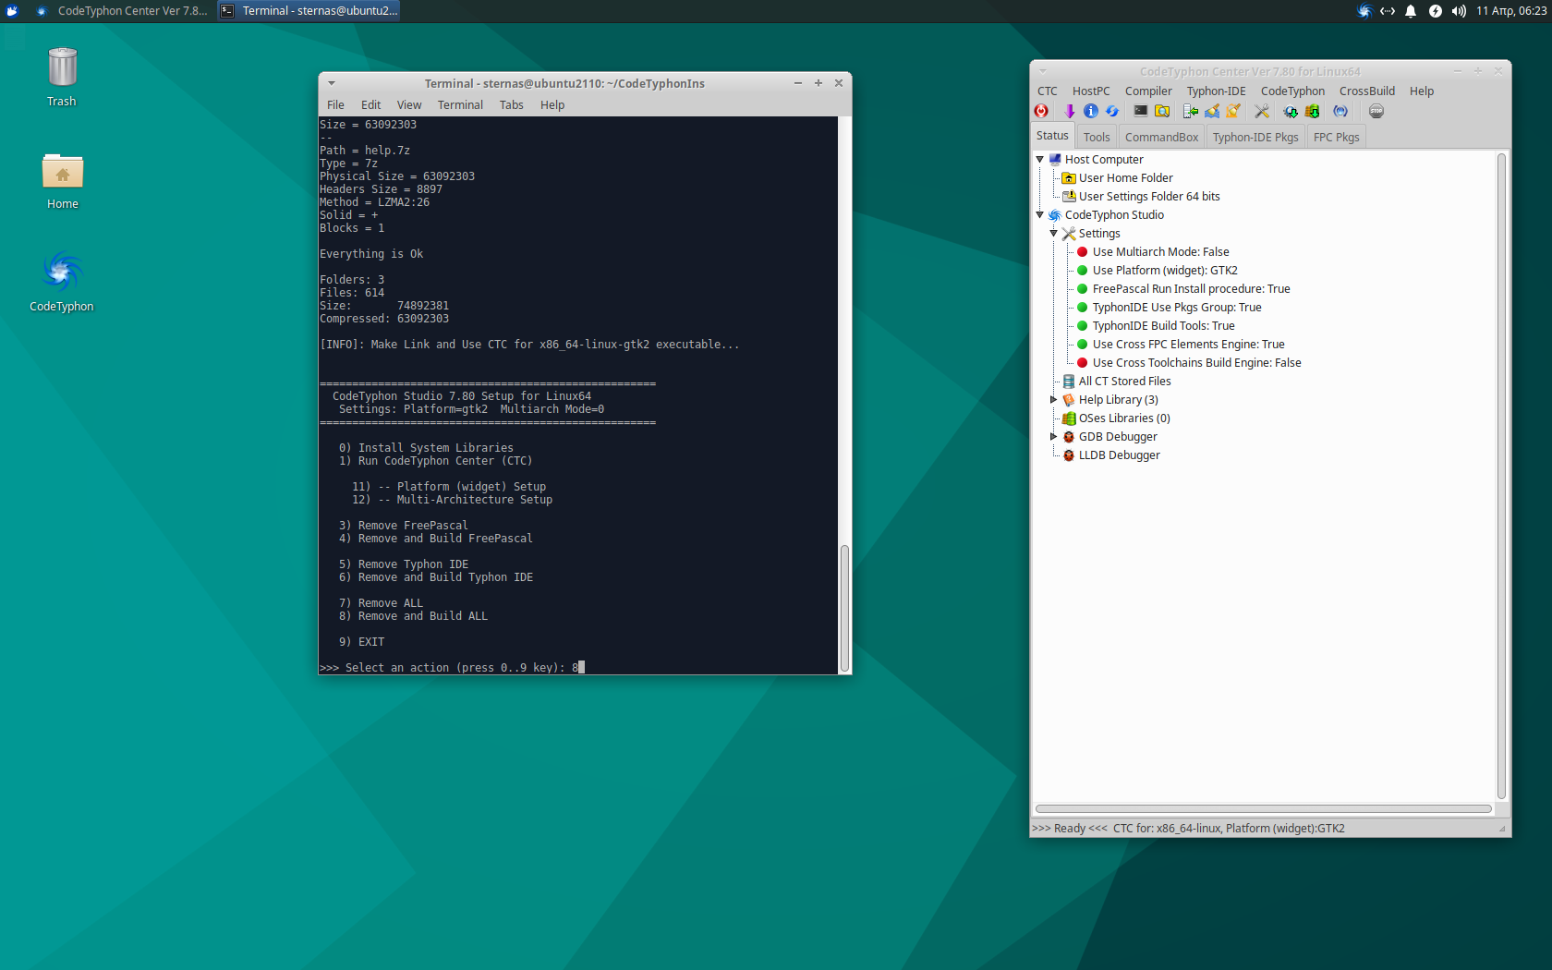
Task: Open the Terminal window's Edit menu
Action: tap(370, 105)
